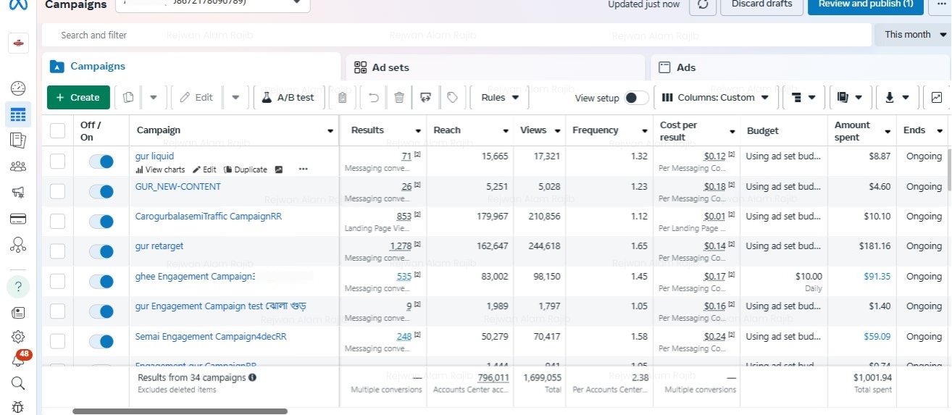The height and width of the screenshot is (415, 952).
Task: Click the green Create button
Action: (78, 98)
